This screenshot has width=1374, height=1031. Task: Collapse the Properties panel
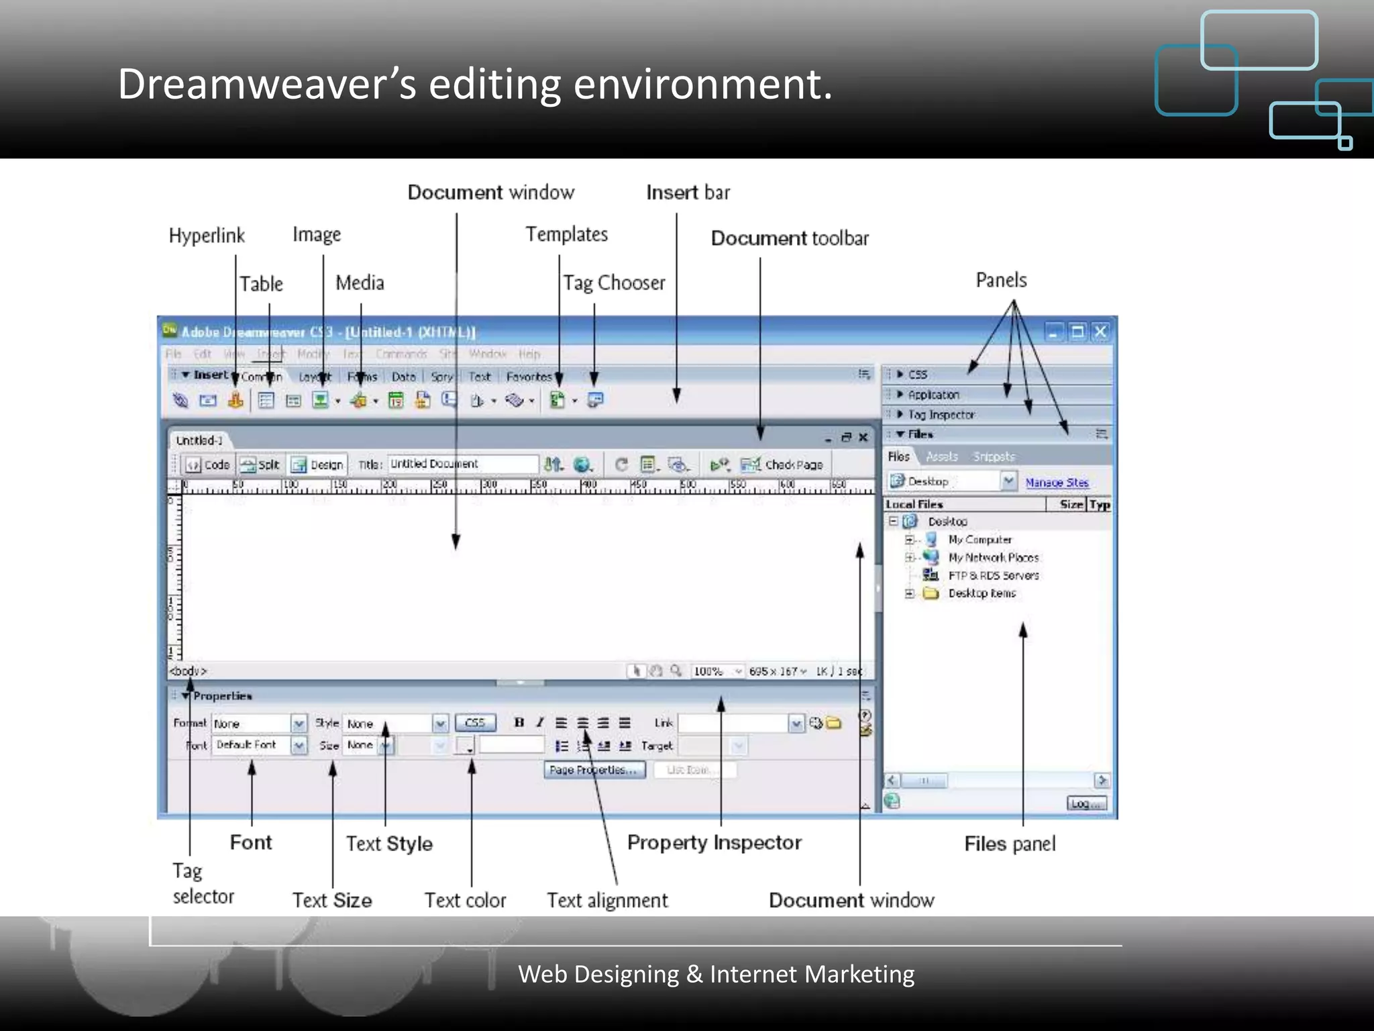pyautogui.click(x=185, y=695)
